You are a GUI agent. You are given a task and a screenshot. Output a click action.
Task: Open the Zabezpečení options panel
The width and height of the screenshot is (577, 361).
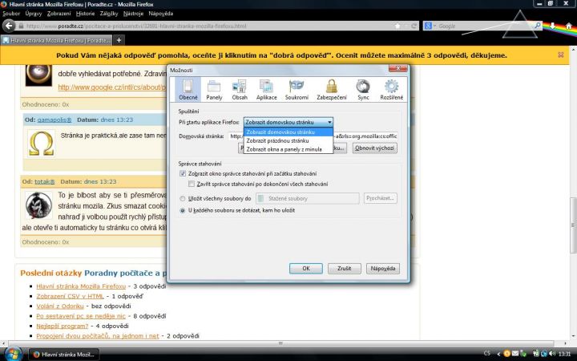(x=332, y=90)
